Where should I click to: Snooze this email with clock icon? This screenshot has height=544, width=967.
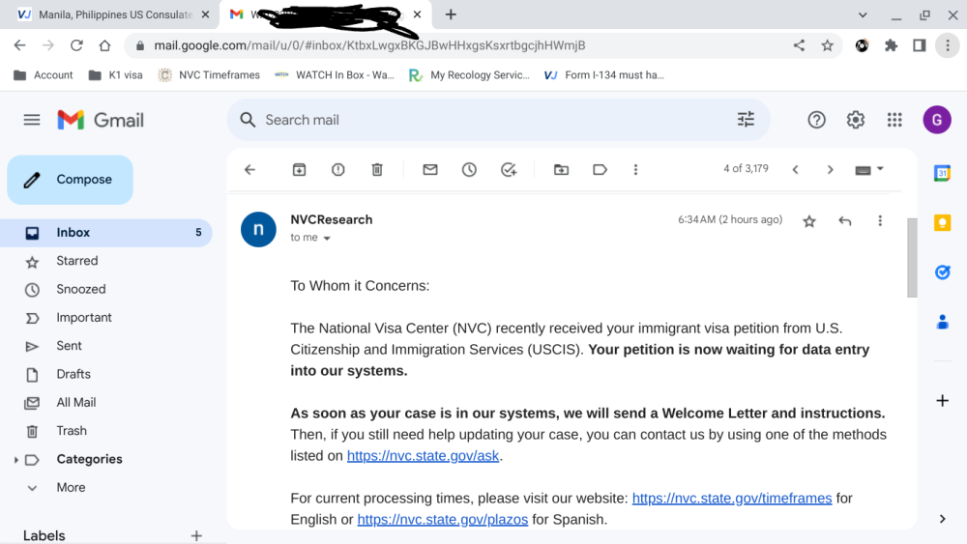coord(469,169)
